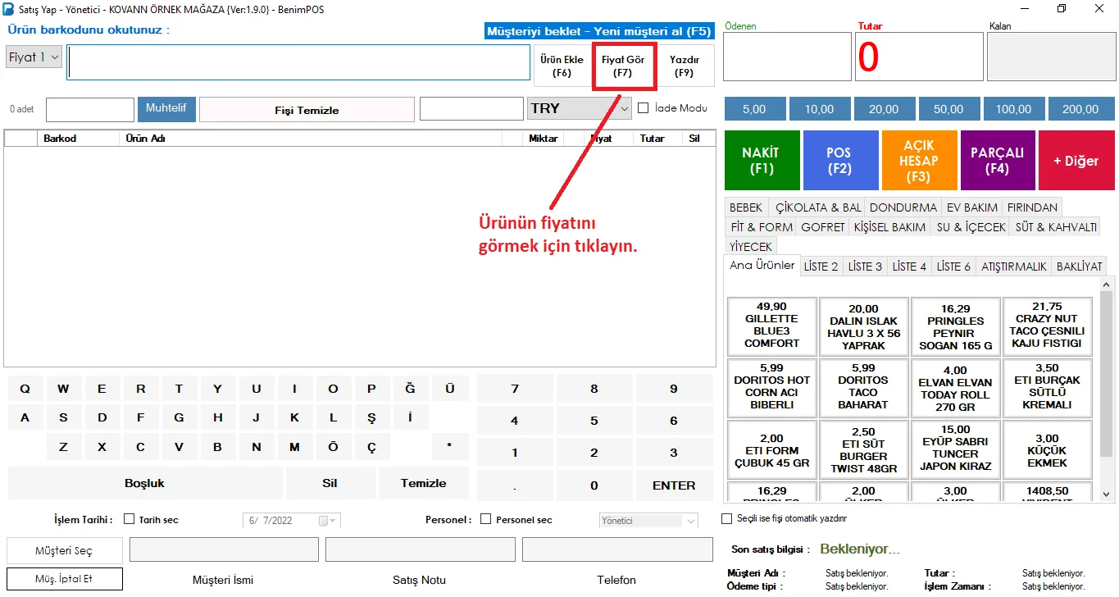Switch to the BEBEK category tab
Image resolution: width=1119 pixels, height=597 pixels.
point(746,207)
